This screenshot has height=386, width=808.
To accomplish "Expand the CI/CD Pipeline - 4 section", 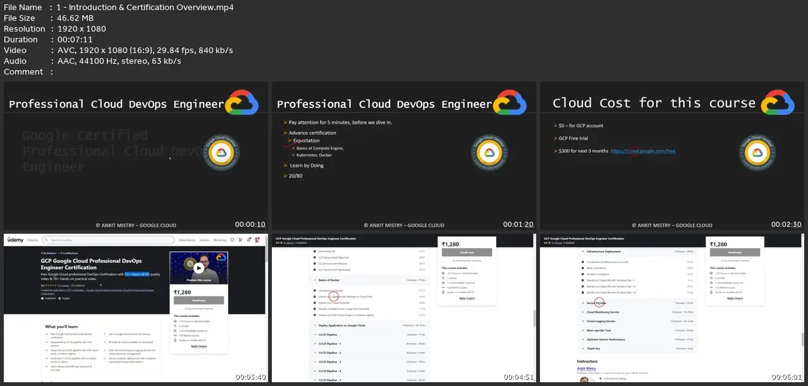I will tap(369, 371).
